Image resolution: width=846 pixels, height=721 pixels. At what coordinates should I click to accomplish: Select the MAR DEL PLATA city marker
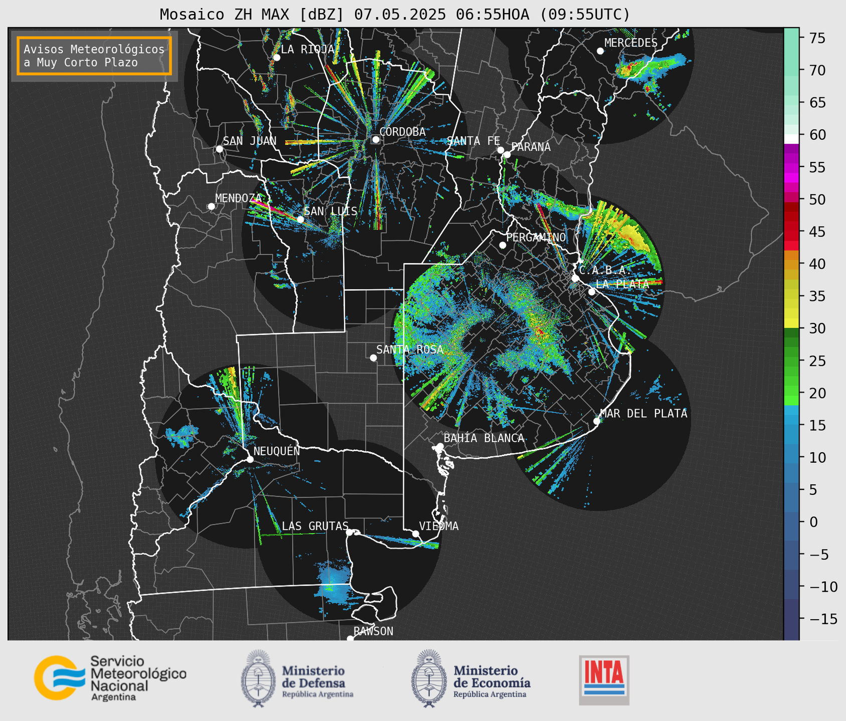[597, 421]
